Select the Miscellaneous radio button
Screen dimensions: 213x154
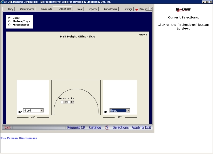tap(9, 25)
